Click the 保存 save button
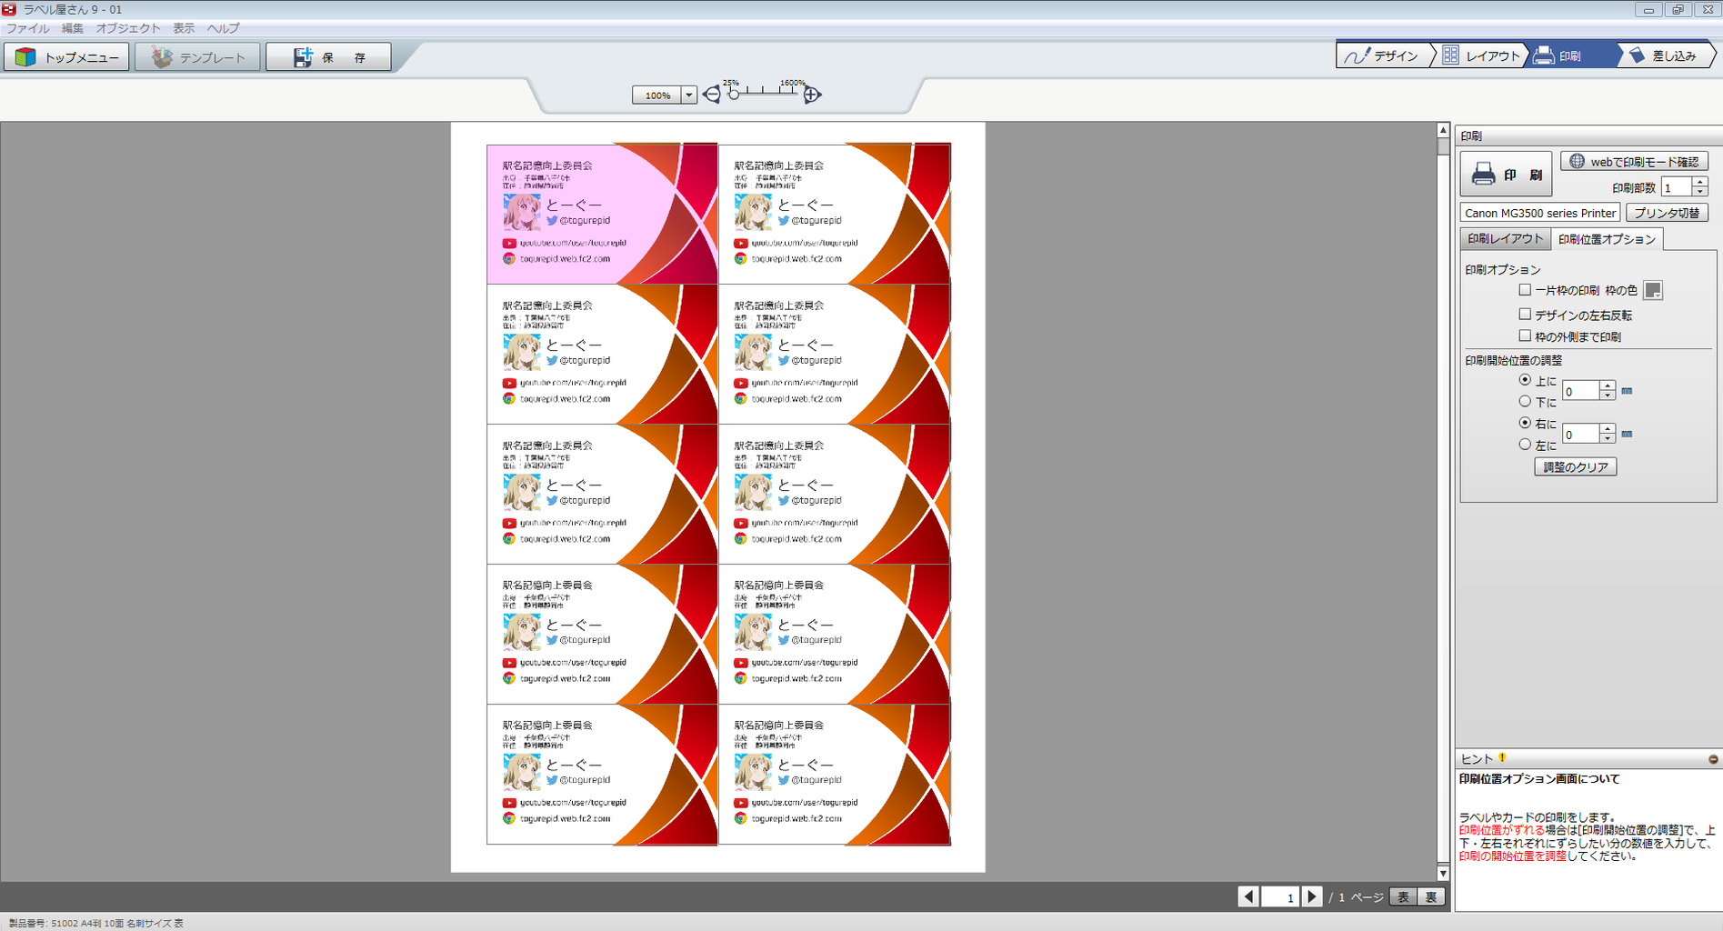 click(x=328, y=56)
